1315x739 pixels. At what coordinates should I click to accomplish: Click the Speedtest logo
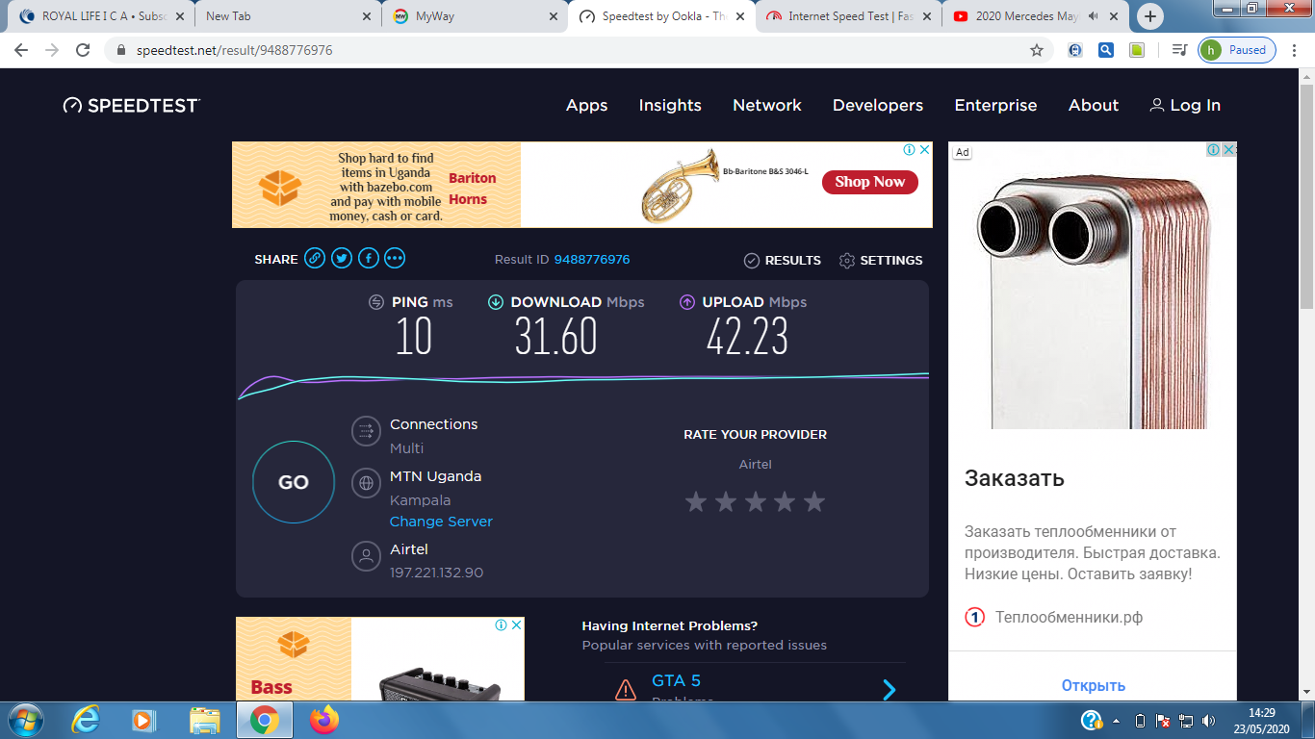tap(132, 106)
